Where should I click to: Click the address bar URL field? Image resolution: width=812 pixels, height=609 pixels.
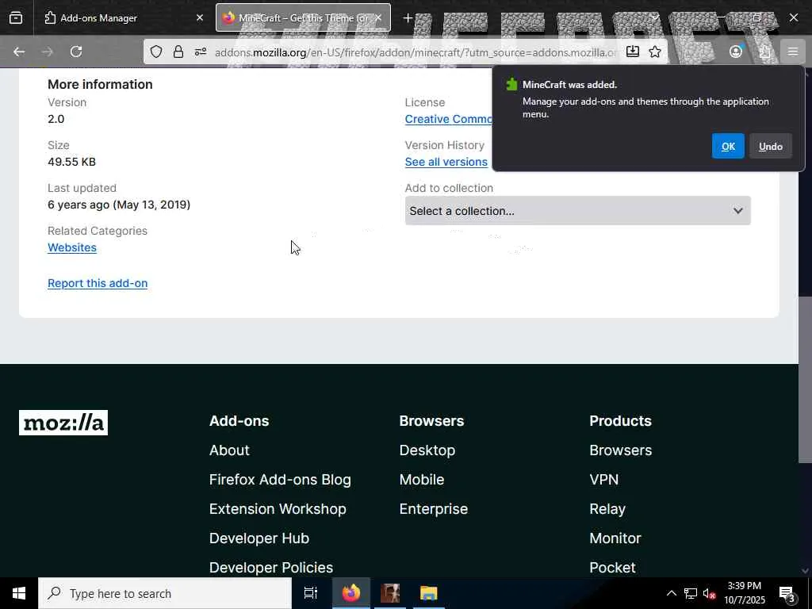tap(414, 52)
